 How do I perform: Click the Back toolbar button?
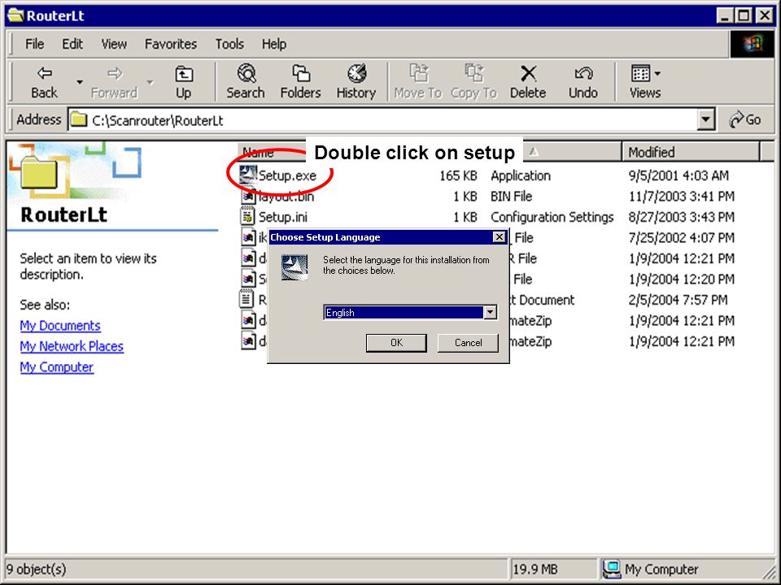44,81
